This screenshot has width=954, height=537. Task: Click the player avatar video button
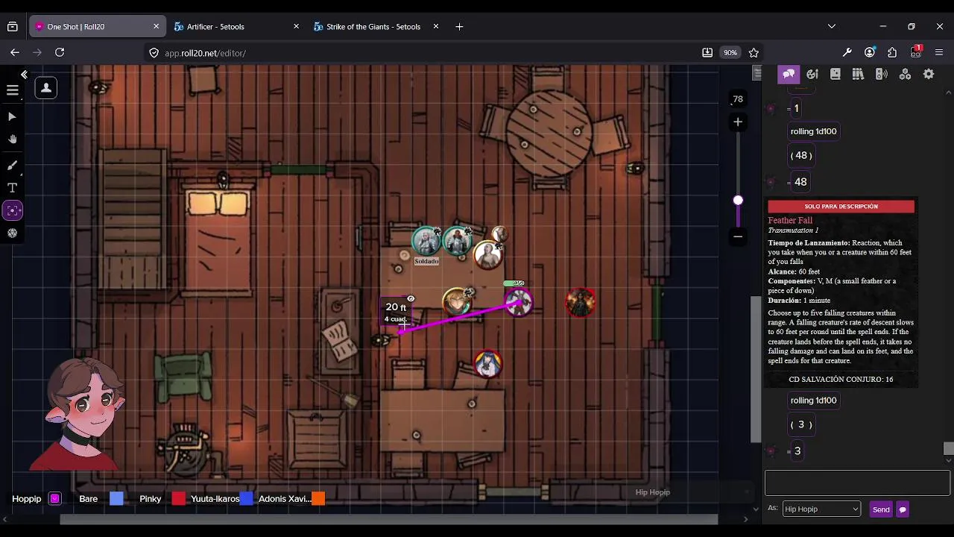(46, 88)
